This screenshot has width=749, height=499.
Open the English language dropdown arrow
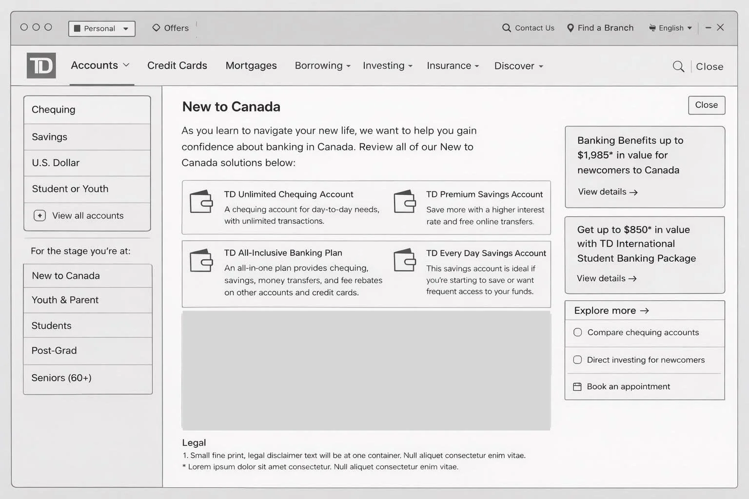(x=690, y=28)
